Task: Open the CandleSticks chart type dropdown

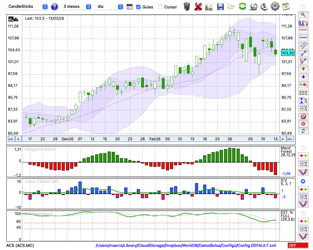Action: click(28, 7)
